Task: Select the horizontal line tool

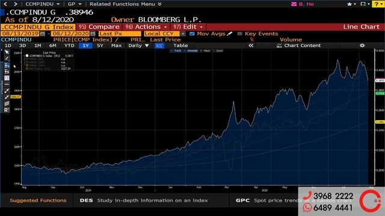Action: pyautogui.click(x=7, y=84)
